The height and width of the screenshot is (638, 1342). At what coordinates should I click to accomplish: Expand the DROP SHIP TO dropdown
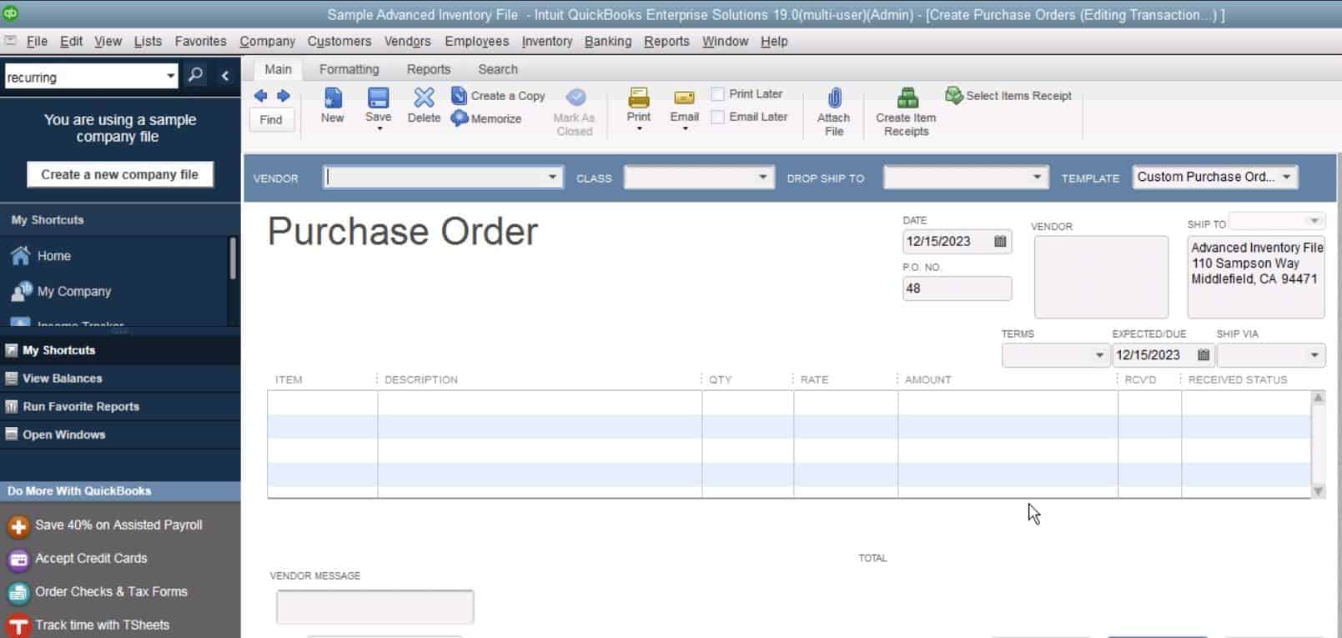coord(1037,177)
